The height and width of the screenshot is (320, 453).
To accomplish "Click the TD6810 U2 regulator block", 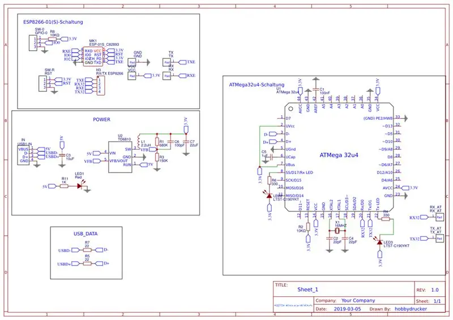I will 120,157.
